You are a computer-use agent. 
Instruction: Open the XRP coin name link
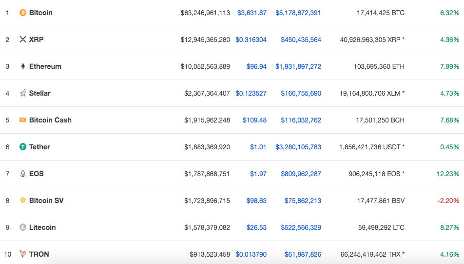tap(37, 40)
